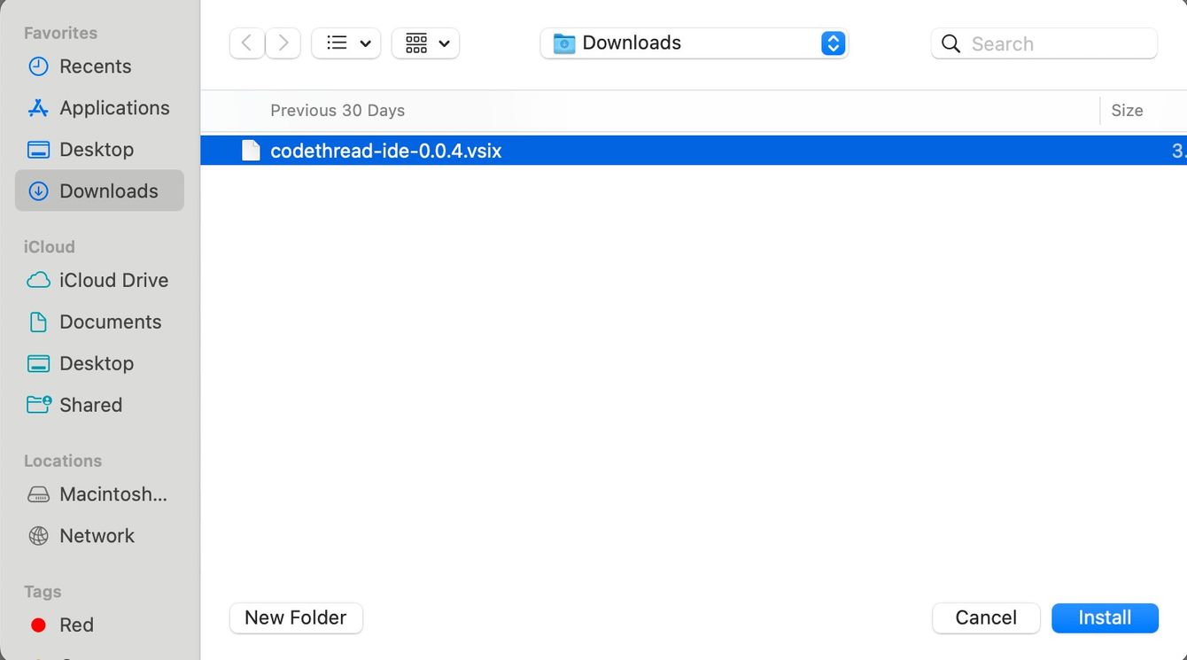Open the list view options dropdown
Screen dimensions: 1187x660
tap(346, 43)
